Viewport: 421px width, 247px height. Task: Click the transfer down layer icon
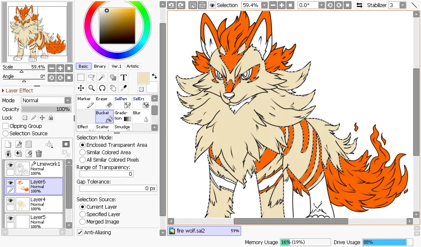[8, 154]
